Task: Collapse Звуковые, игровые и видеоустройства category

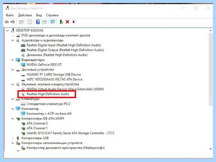Action: (13, 84)
